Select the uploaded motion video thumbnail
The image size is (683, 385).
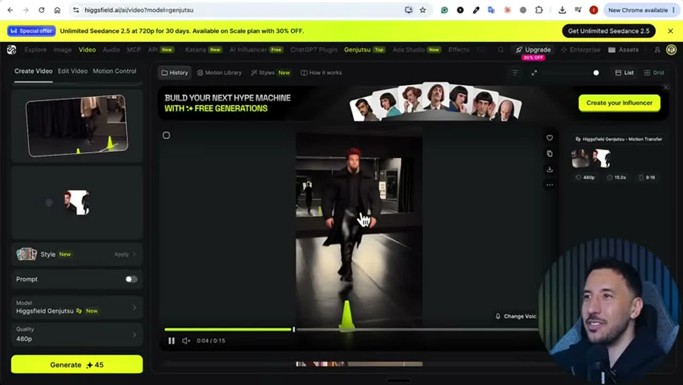[x=77, y=126]
